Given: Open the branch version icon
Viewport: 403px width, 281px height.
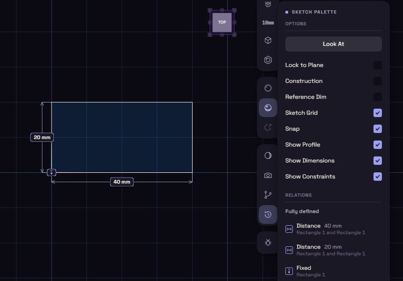Looking at the screenshot, I should click(x=268, y=195).
